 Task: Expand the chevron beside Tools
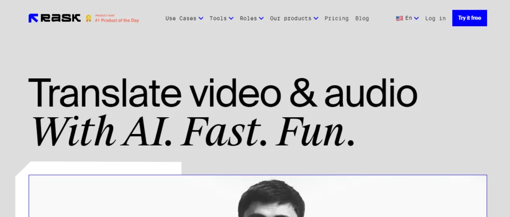pos(231,18)
